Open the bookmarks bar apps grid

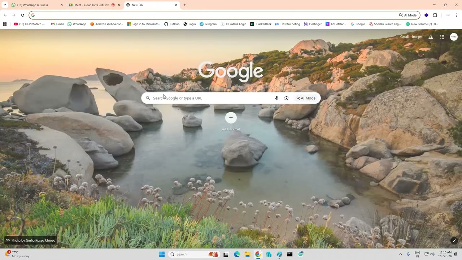(5, 24)
